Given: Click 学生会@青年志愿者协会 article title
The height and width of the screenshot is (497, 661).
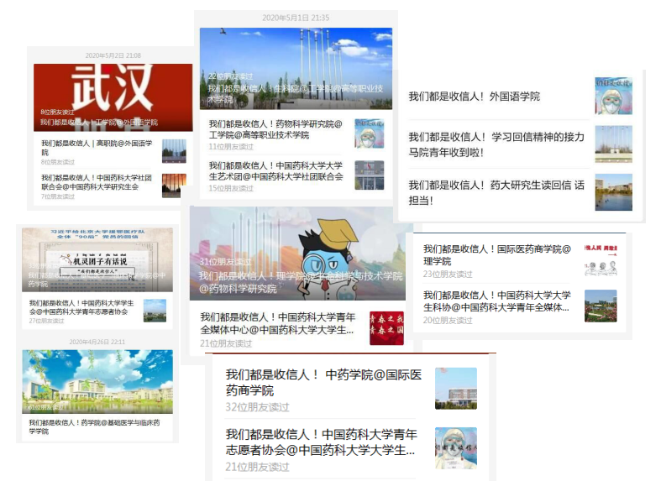Looking at the screenshot, I should [x=82, y=306].
